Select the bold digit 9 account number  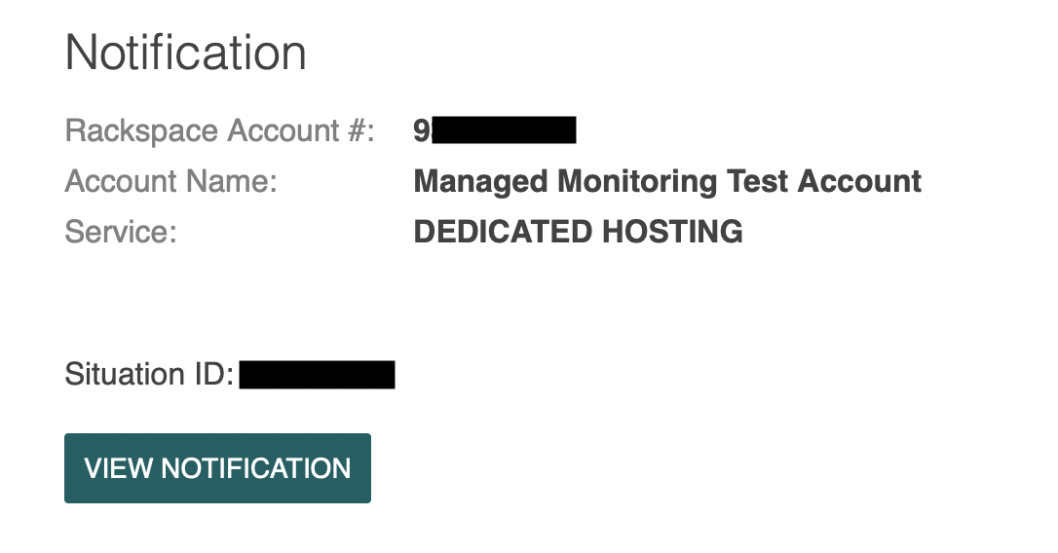(x=421, y=130)
